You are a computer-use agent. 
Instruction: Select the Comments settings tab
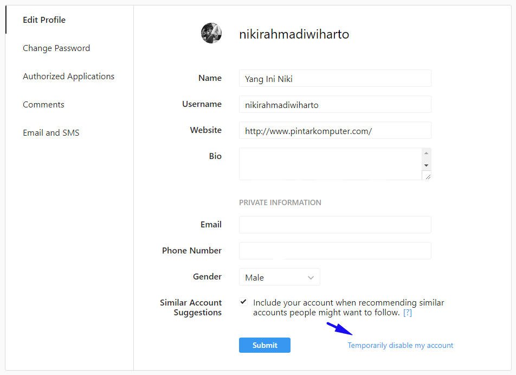43,104
